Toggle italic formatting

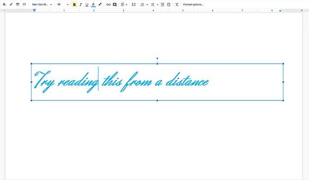pyautogui.click(x=81, y=5)
